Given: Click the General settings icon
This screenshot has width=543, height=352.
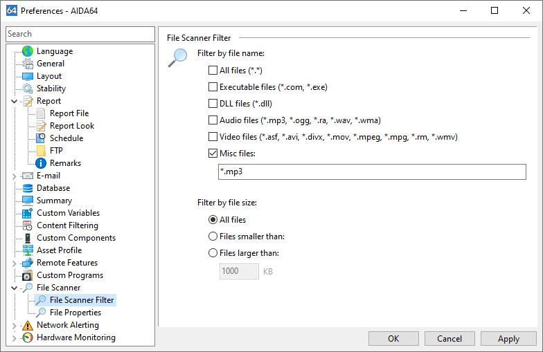Looking at the screenshot, I should (28, 64).
